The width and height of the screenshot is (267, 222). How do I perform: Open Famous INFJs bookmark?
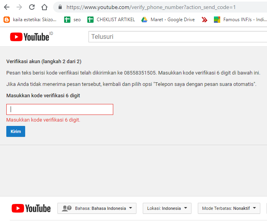pyautogui.click(x=240, y=20)
